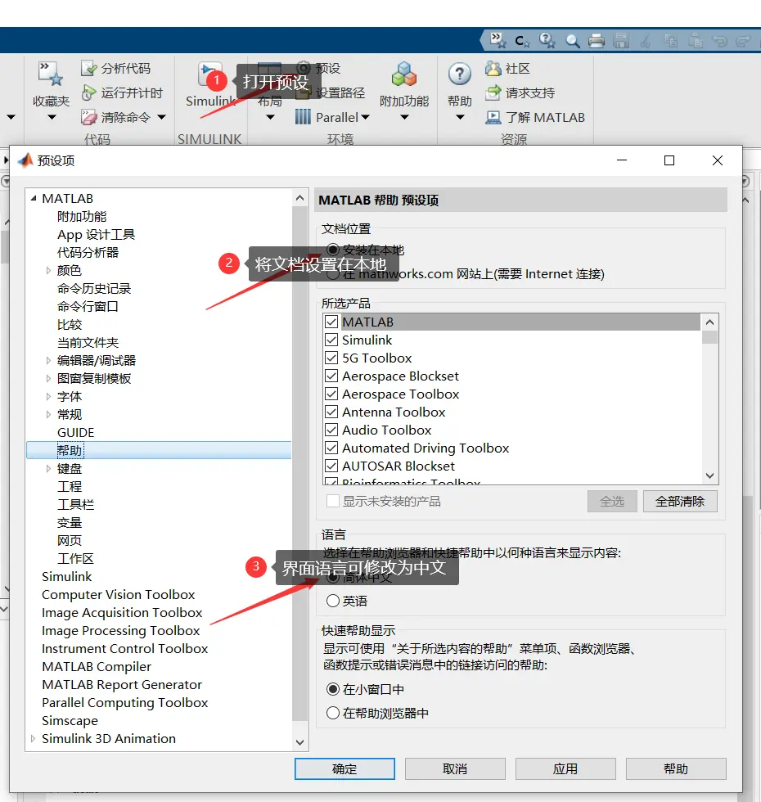Click the favorites star shortcut in quick access toolbar
The image size is (761, 802).
click(x=498, y=40)
